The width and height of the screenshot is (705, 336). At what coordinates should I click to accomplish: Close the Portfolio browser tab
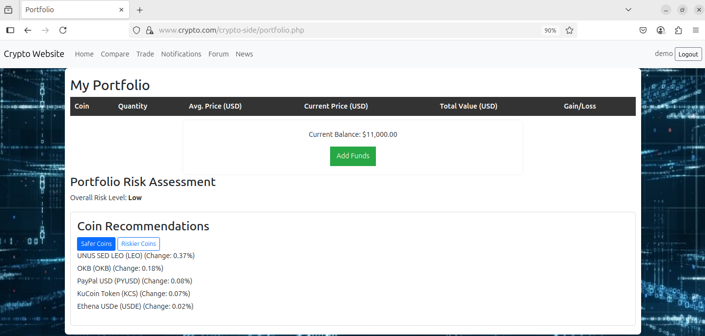coord(121,10)
